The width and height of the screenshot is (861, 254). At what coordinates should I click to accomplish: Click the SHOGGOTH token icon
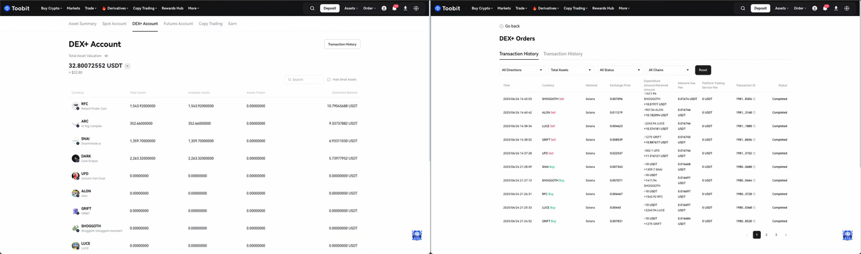click(x=75, y=228)
